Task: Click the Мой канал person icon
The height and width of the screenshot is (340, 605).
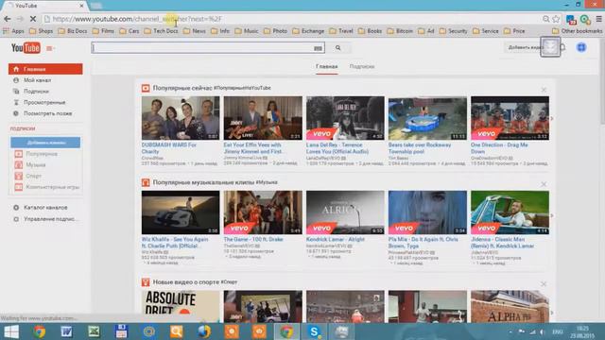Action: (x=16, y=80)
